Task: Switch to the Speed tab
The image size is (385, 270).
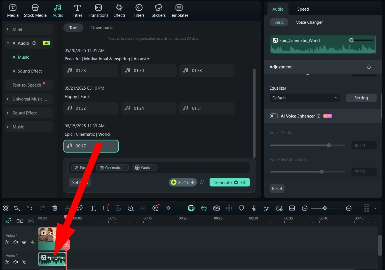Action: [303, 9]
